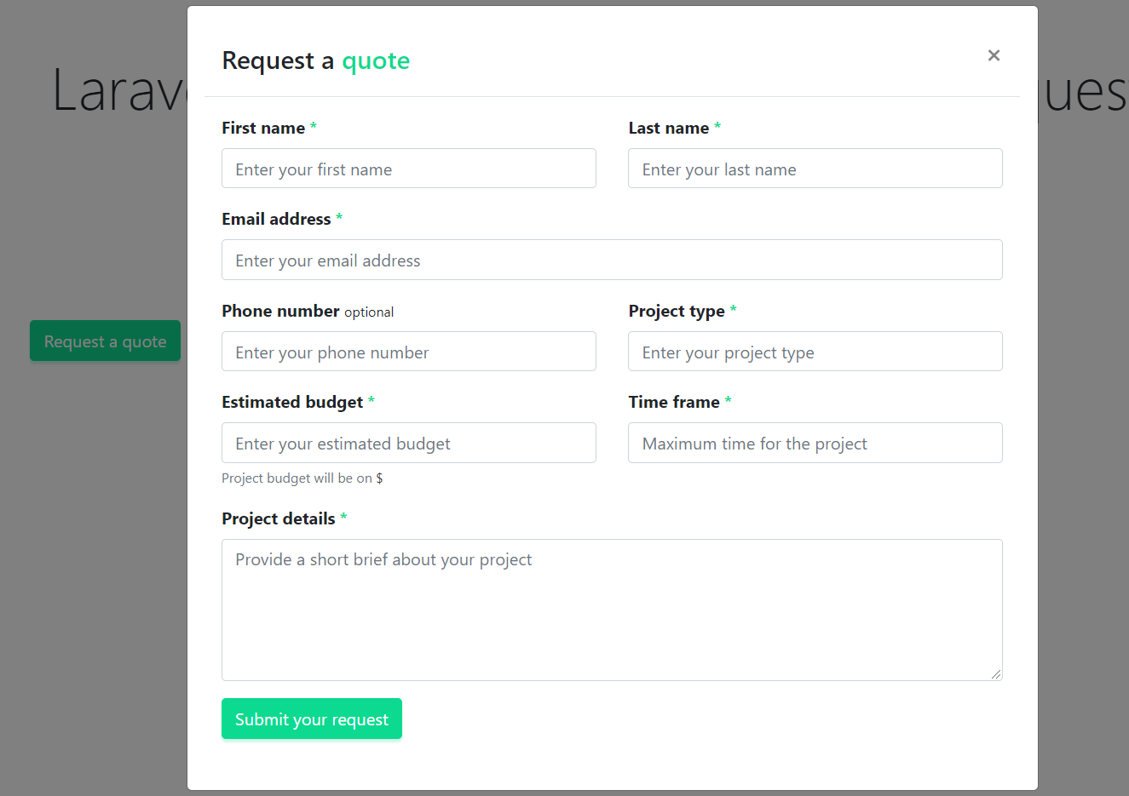Click the Project details label
Screen dimensions: 1129x796
pyautogui.click(x=278, y=518)
